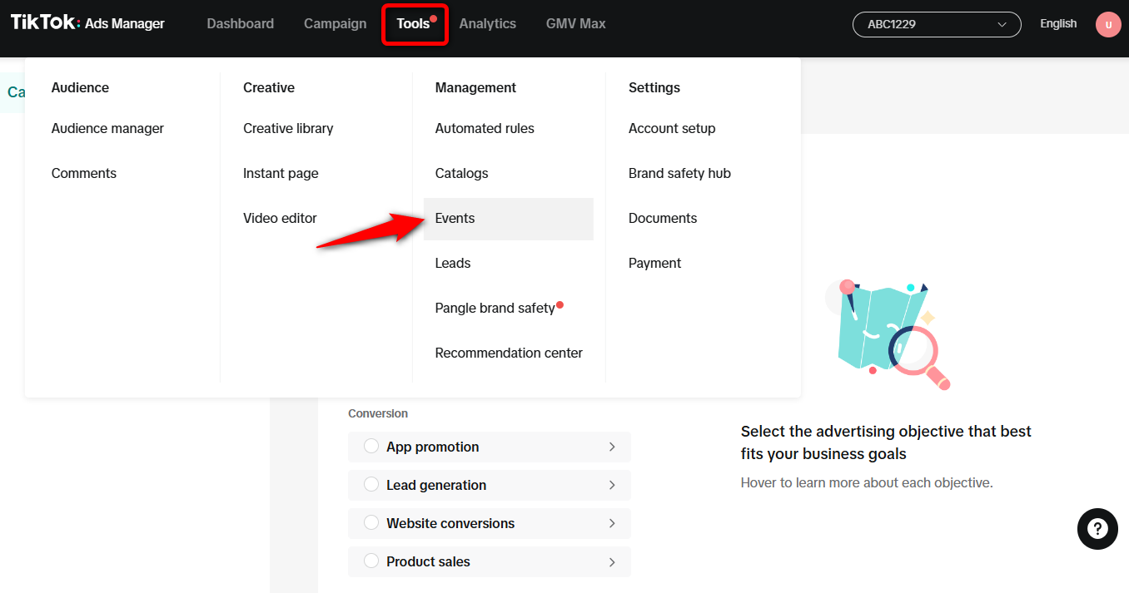Open Audience manager
Viewport: 1129px width, 593px height.
pyautogui.click(x=107, y=128)
